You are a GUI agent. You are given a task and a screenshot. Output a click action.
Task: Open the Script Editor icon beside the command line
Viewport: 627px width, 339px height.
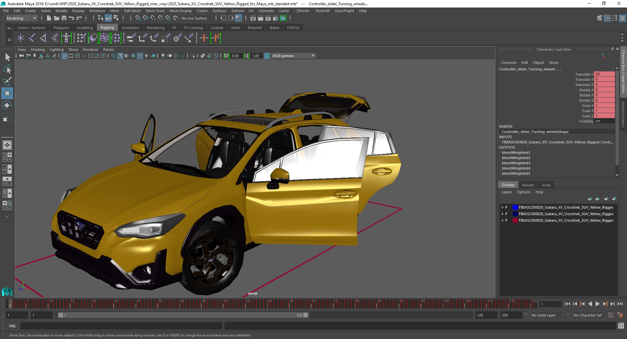click(x=621, y=326)
